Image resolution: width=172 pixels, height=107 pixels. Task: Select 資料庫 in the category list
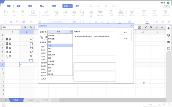point(60,74)
